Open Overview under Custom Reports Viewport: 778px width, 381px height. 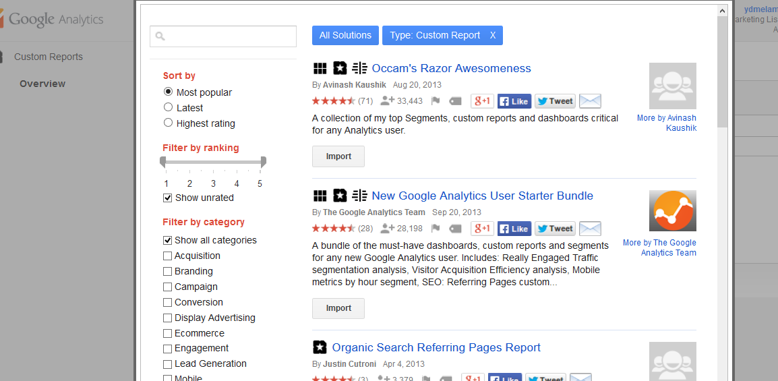point(42,84)
